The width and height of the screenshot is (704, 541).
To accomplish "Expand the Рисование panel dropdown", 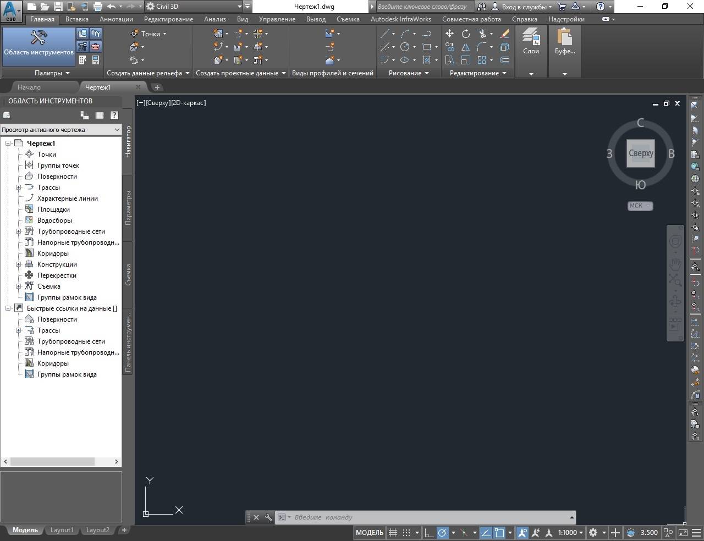I will click(x=409, y=73).
